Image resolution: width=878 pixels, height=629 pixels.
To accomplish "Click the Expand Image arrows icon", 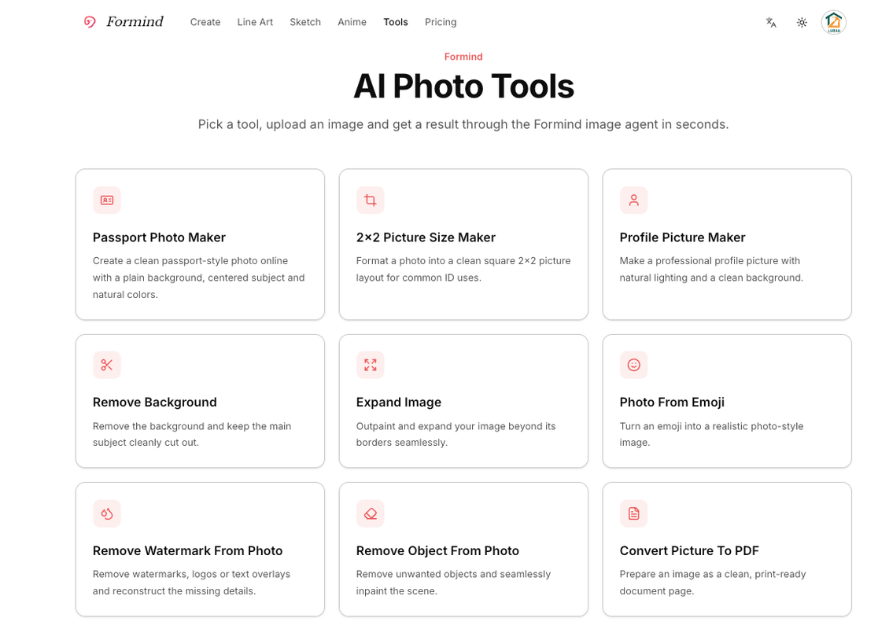I will click(370, 365).
